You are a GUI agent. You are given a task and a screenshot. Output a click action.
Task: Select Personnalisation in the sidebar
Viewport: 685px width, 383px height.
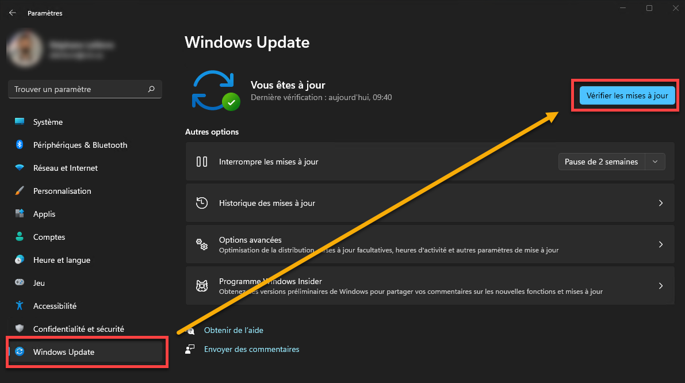coord(85,191)
